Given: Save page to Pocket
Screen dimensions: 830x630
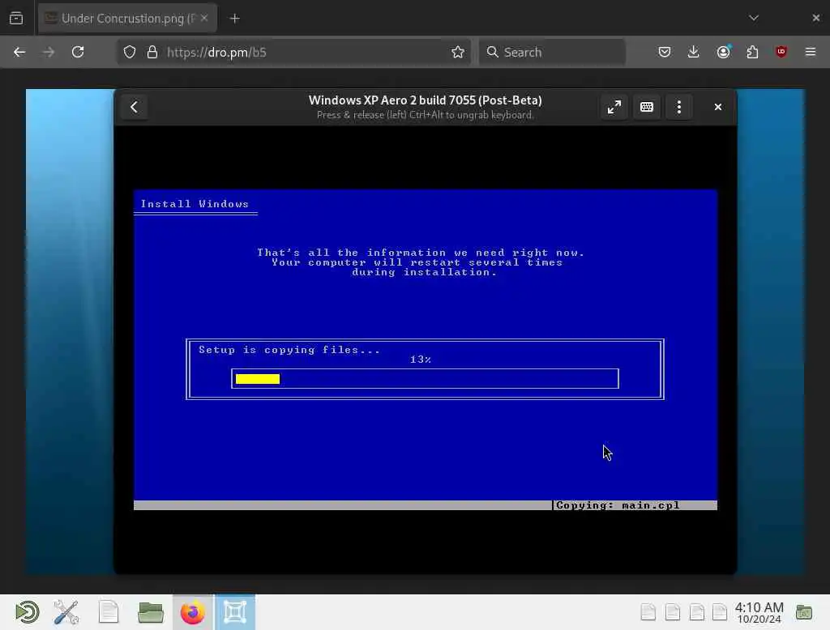Looking at the screenshot, I should pos(665,52).
